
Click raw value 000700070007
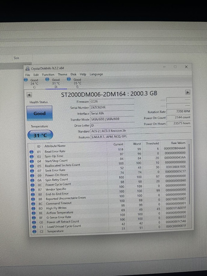click(x=176, y=199)
